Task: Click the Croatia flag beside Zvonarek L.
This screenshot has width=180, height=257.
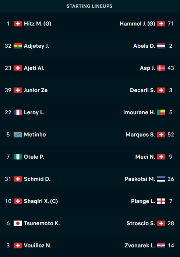Action: (x=161, y=246)
